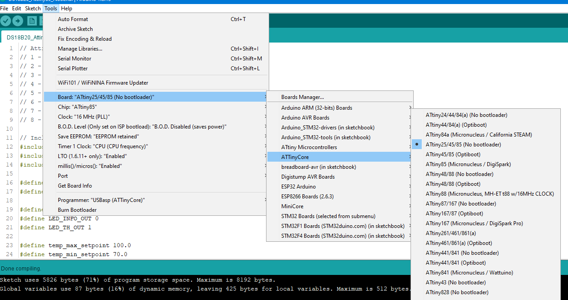This screenshot has height=300, width=568.
Task: Select ATtiny84a (Micronucleus / California STEAM)
Action: [x=486, y=135]
